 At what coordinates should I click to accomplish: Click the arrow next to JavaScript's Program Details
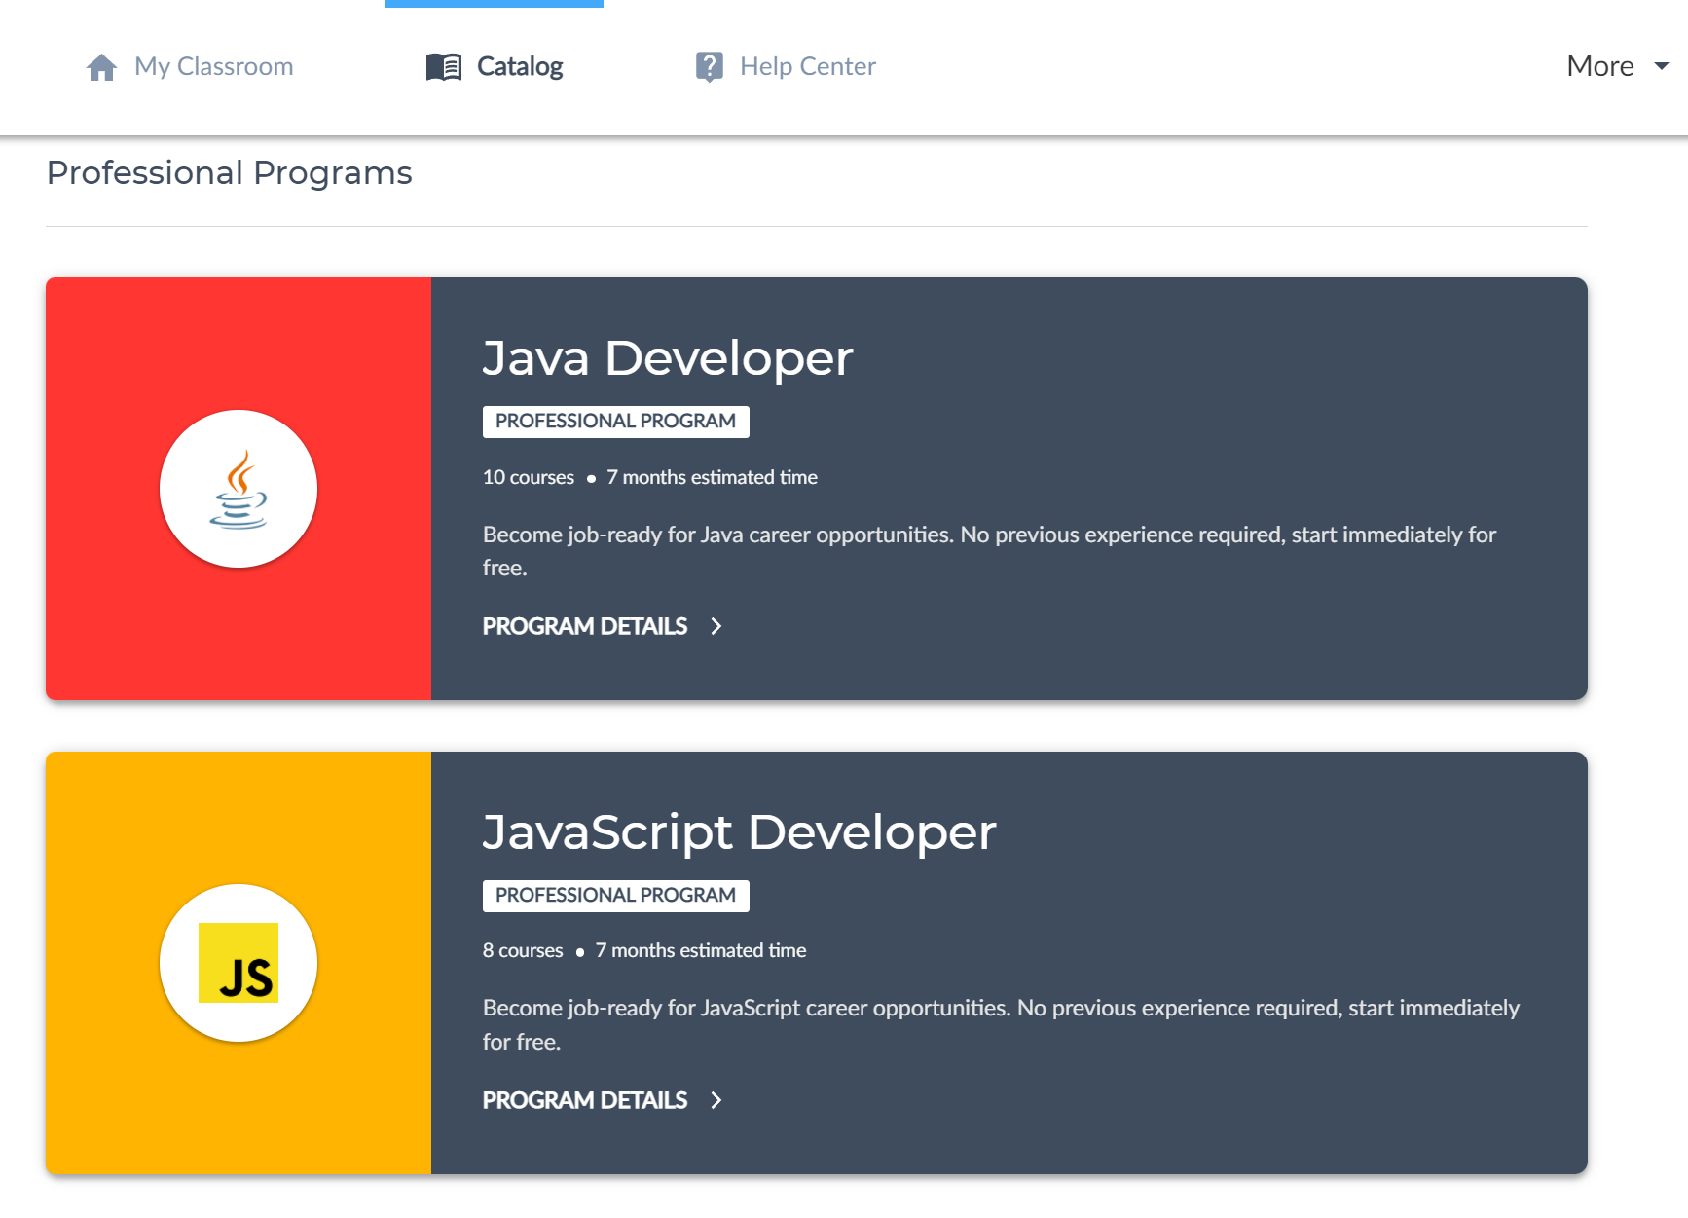[716, 1100]
